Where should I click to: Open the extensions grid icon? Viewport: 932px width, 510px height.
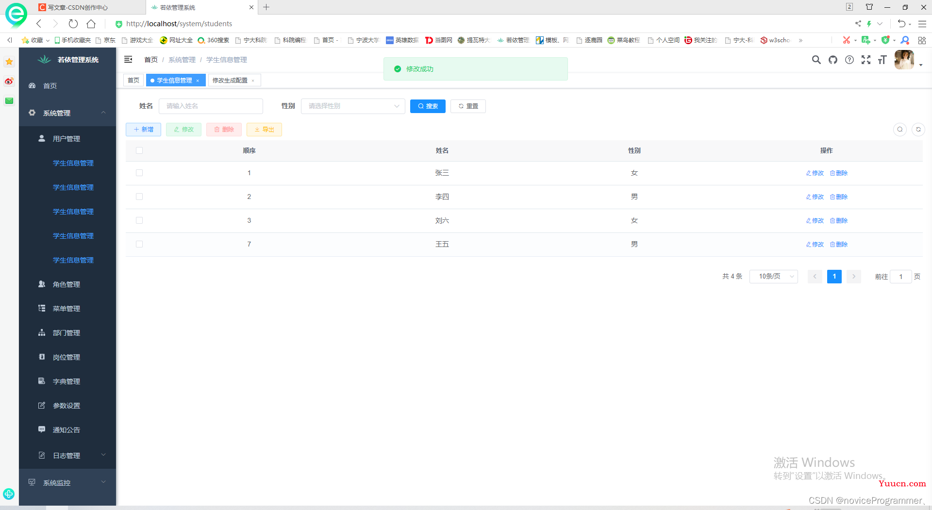point(922,40)
